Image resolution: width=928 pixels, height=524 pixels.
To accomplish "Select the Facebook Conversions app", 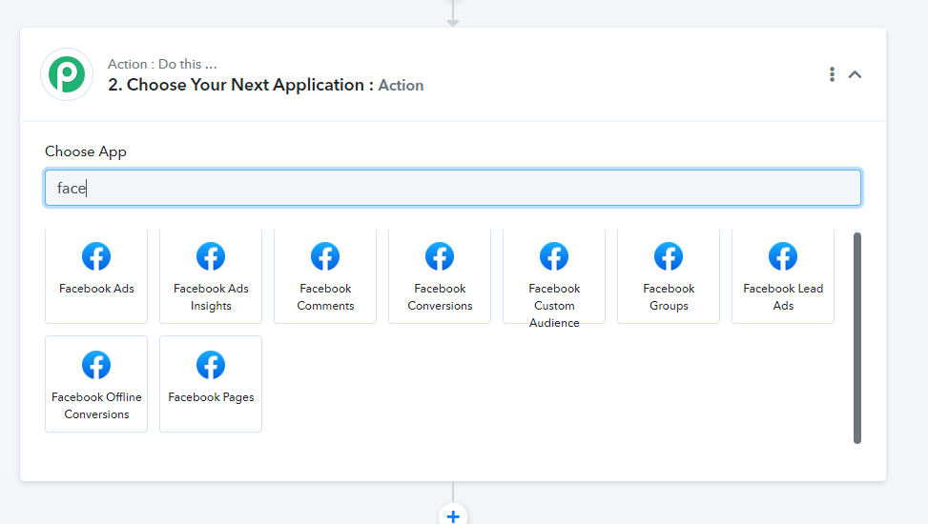I will (x=440, y=275).
